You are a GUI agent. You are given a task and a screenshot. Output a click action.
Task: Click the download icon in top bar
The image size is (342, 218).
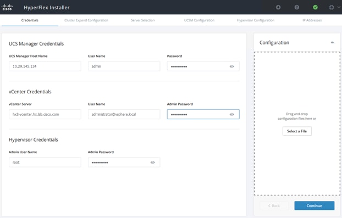coord(278,7)
